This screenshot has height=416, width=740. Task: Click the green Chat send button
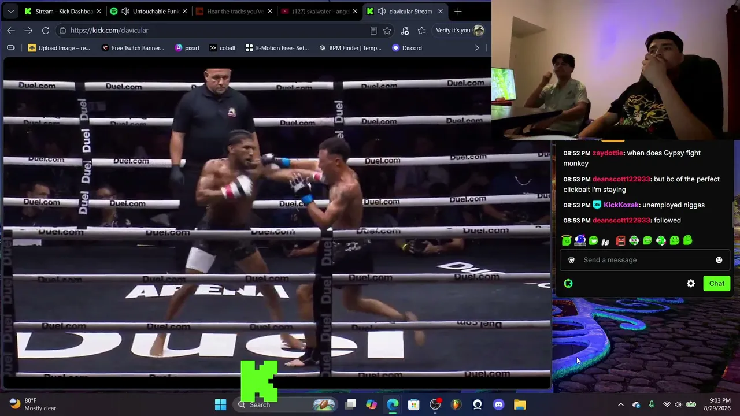click(x=717, y=284)
